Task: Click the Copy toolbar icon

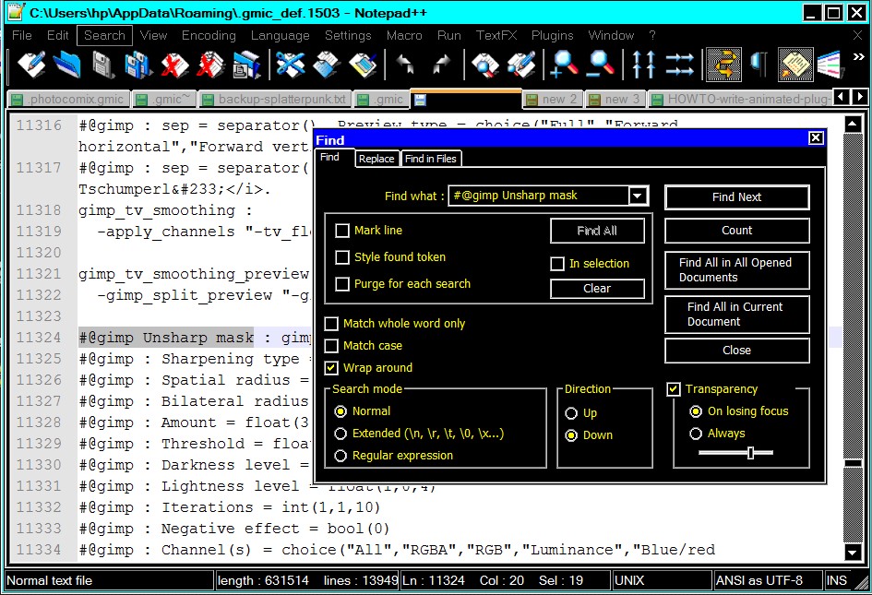Action: 327,65
